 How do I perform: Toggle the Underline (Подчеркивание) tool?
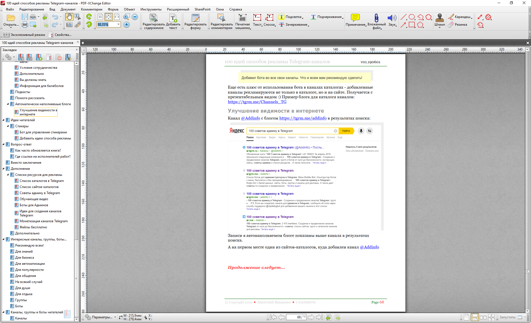[x=327, y=17]
